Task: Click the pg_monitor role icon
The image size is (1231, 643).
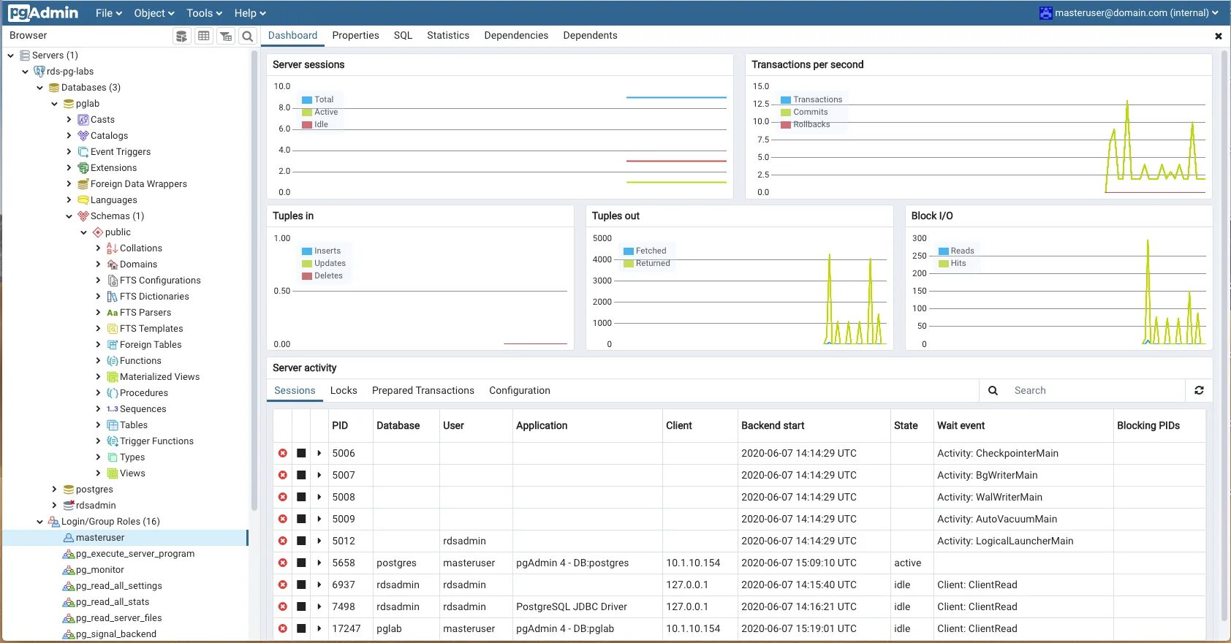Action: coord(69,570)
